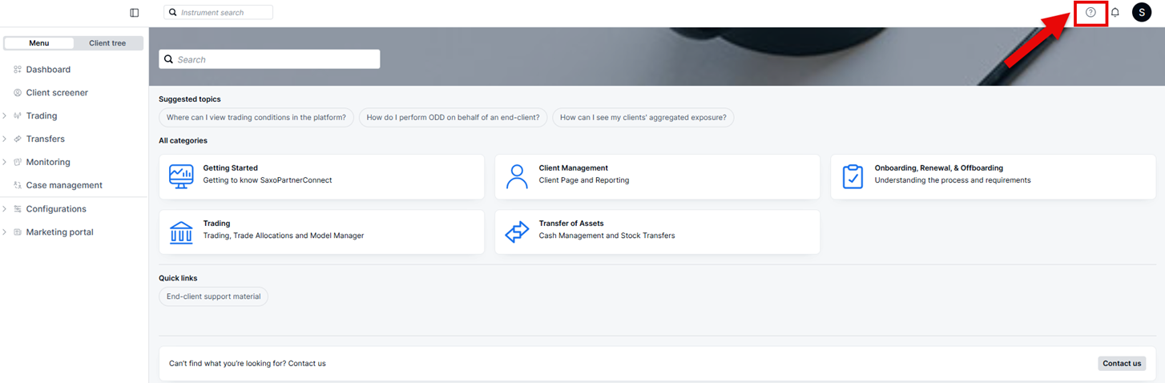The width and height of the screenshot is (1165, 383).
Task: Open End-client support material quick link
Action: pyautogui.click(x=213, y=296)
